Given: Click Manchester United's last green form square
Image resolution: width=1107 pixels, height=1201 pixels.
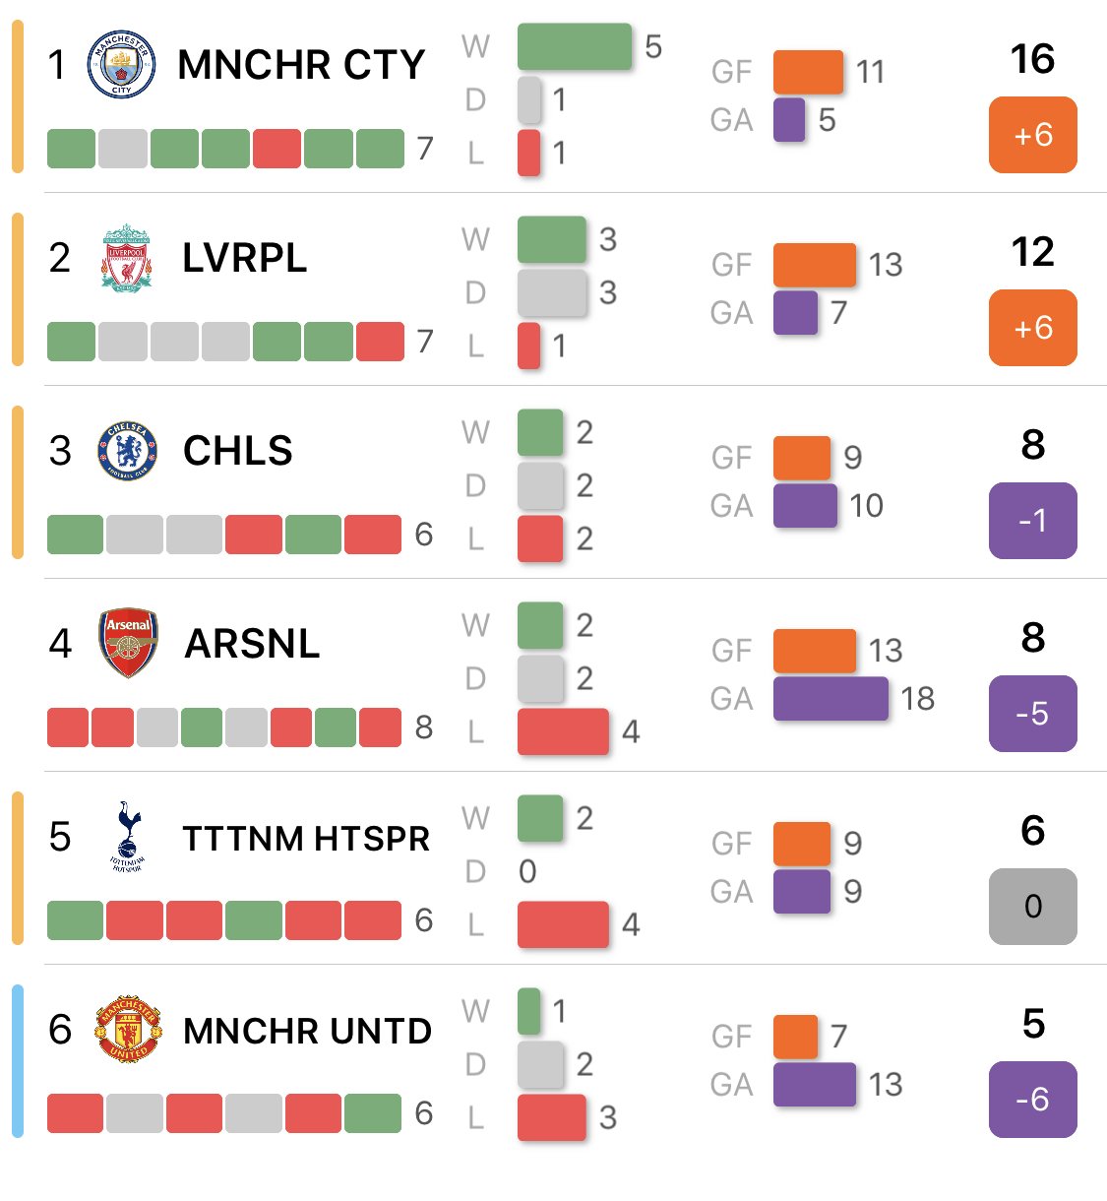Looking at the screenshot, I should point(373,1113).
